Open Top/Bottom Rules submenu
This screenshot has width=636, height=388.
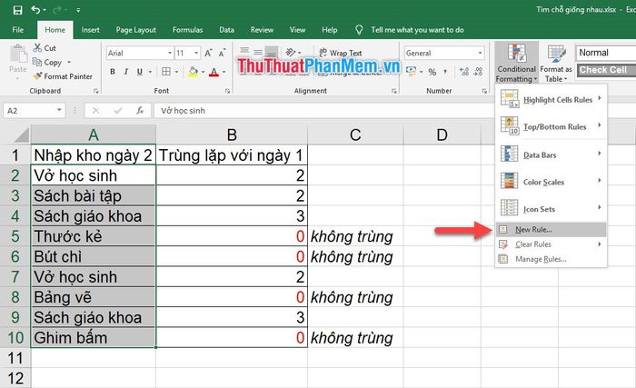click(x=551, y=126)
